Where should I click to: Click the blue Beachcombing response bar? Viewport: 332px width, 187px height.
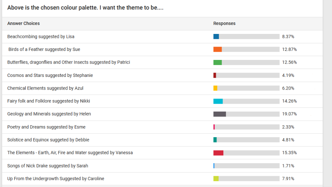pos(216,36)
